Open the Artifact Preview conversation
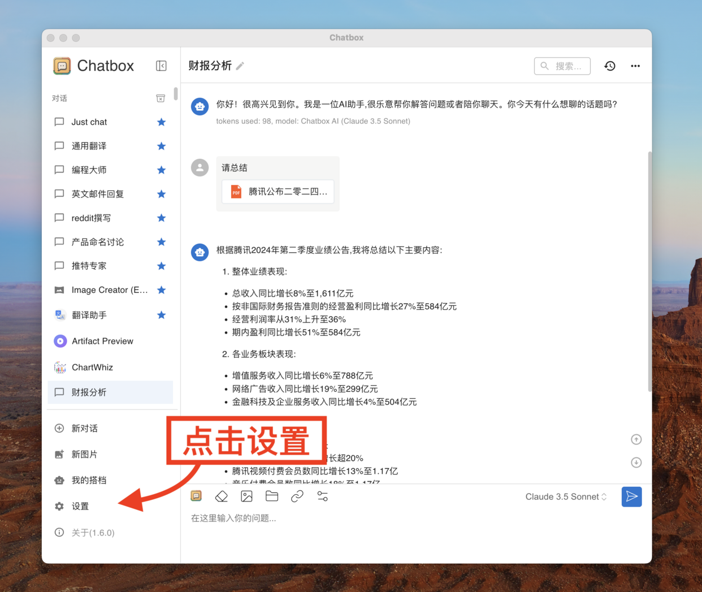Screen dimensions: 702x592 110,341
